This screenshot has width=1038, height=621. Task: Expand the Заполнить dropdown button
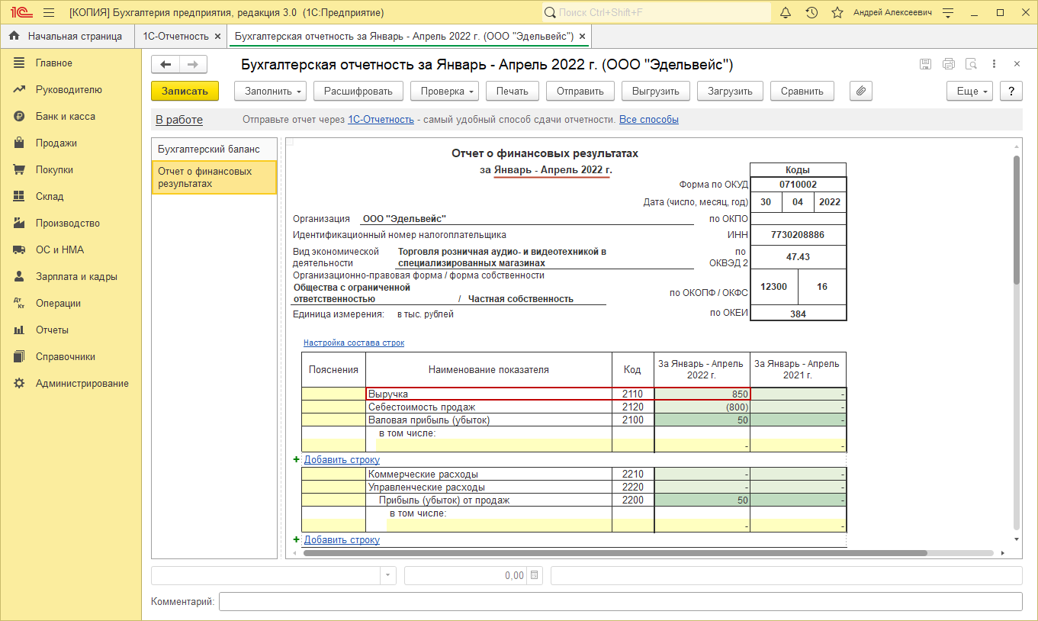(x=270, y=91)
